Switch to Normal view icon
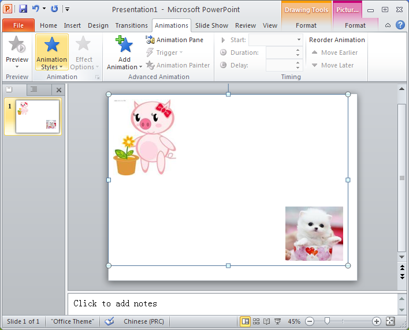The height and width of the screenshot is (330, 409). coord(245,321)
